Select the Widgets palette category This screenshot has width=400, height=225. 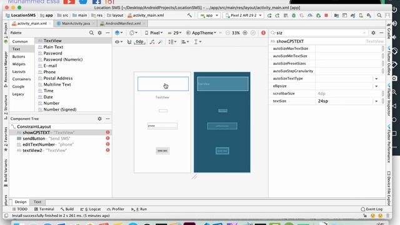(19, 64)
